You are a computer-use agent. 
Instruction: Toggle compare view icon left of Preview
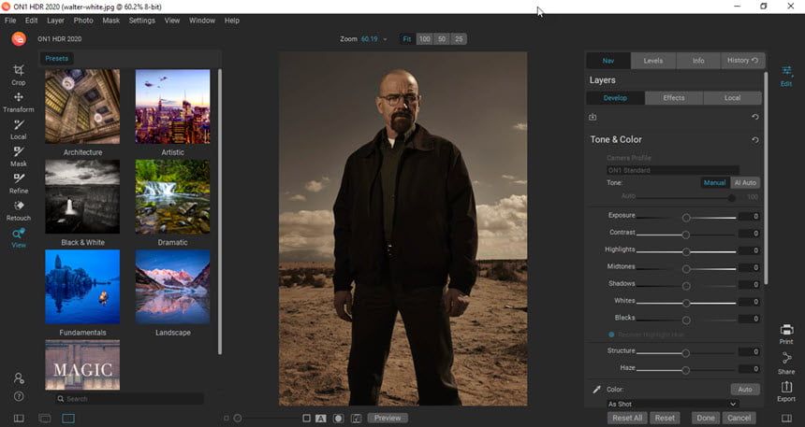(356, 419)
